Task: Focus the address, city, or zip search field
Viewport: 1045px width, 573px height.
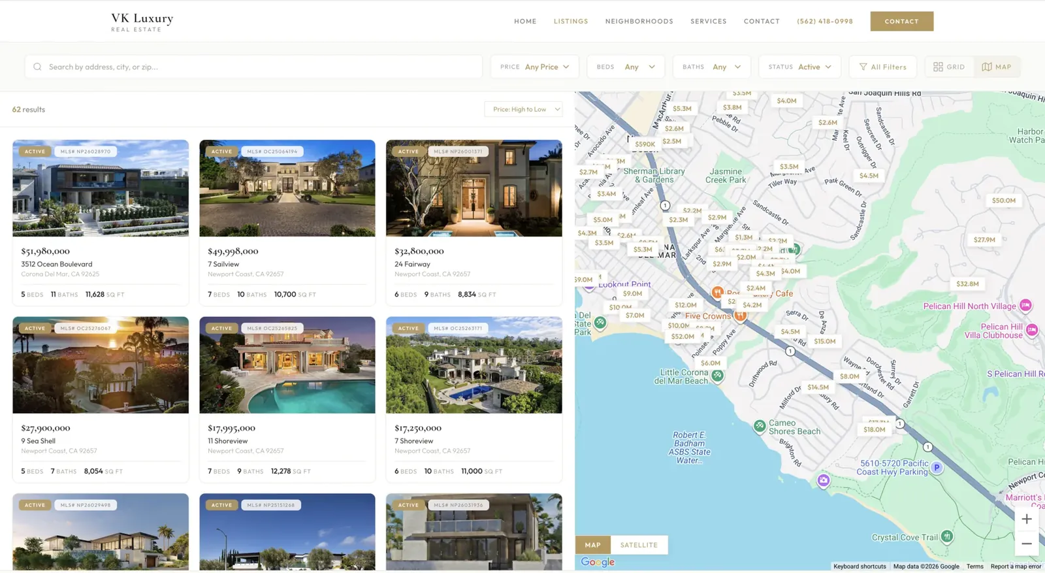Action: point(253,67)
